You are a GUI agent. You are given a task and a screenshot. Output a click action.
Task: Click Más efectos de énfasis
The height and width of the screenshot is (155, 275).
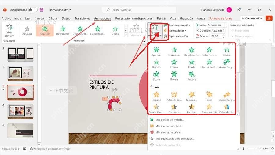tap(167, 126)
